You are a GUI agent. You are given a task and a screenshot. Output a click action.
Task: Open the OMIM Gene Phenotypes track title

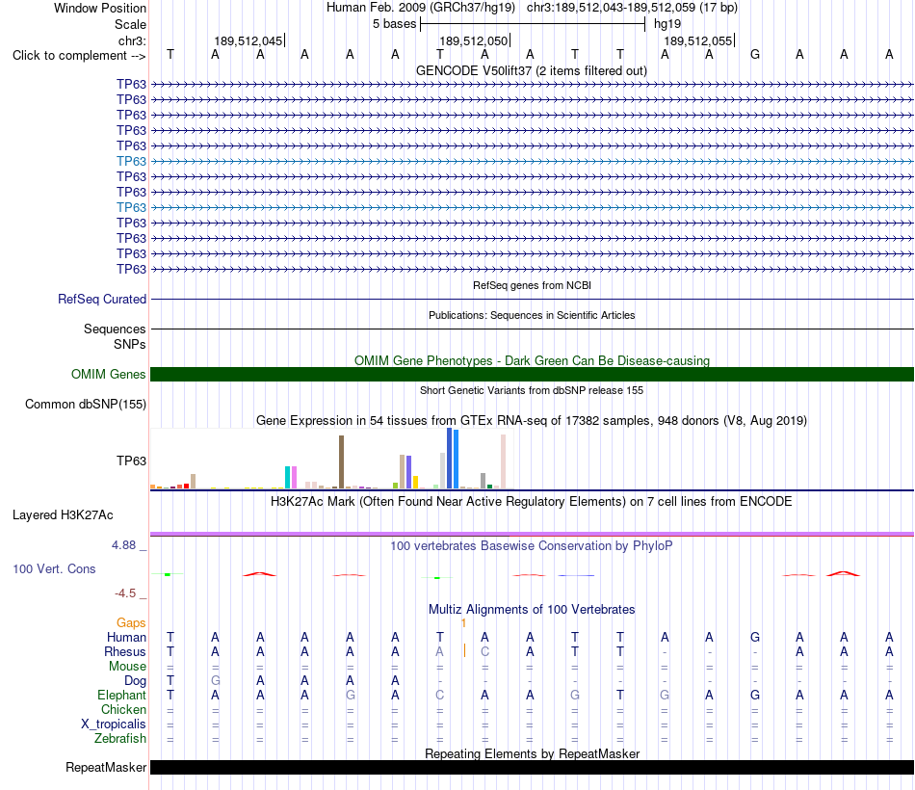pyautogui.click(x=532, y=361)
